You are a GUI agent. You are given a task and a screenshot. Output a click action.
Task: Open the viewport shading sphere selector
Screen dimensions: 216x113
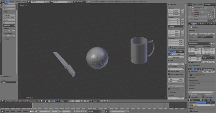41,101
